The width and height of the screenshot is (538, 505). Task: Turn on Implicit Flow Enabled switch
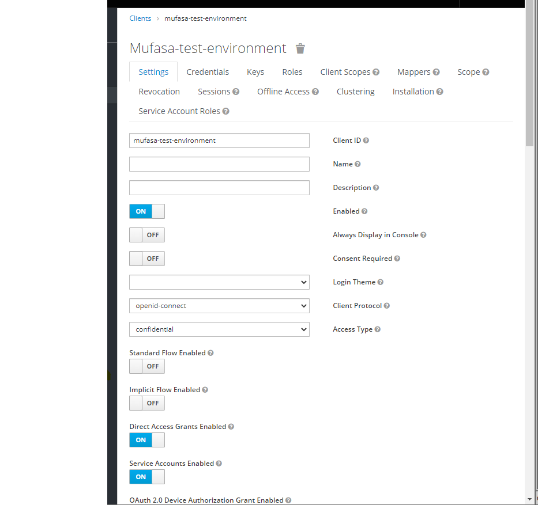[x=147, y=403]
